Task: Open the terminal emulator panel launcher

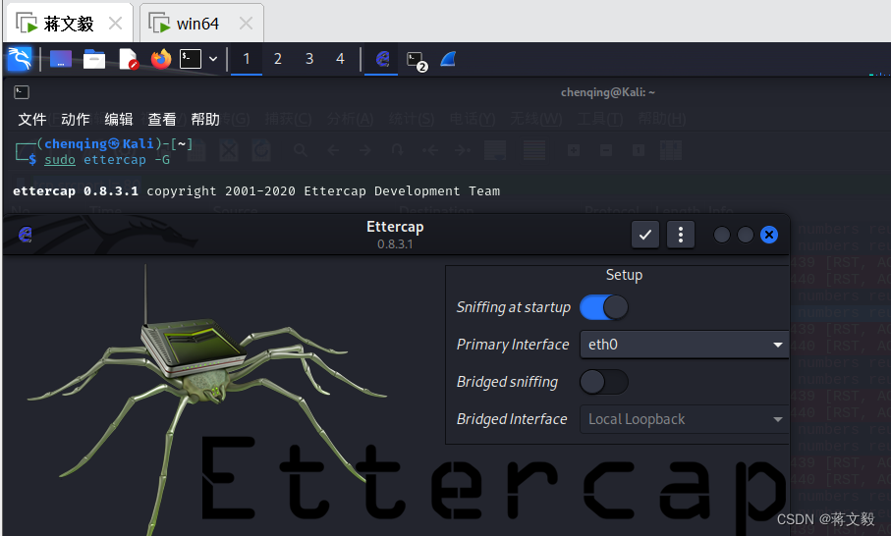Action: click(191, 59)
